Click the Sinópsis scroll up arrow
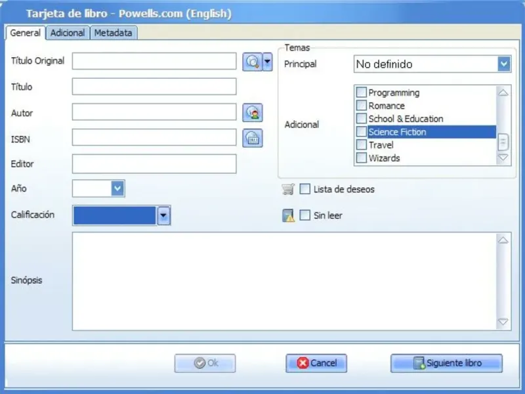525x394 pixels. (503, 240)
